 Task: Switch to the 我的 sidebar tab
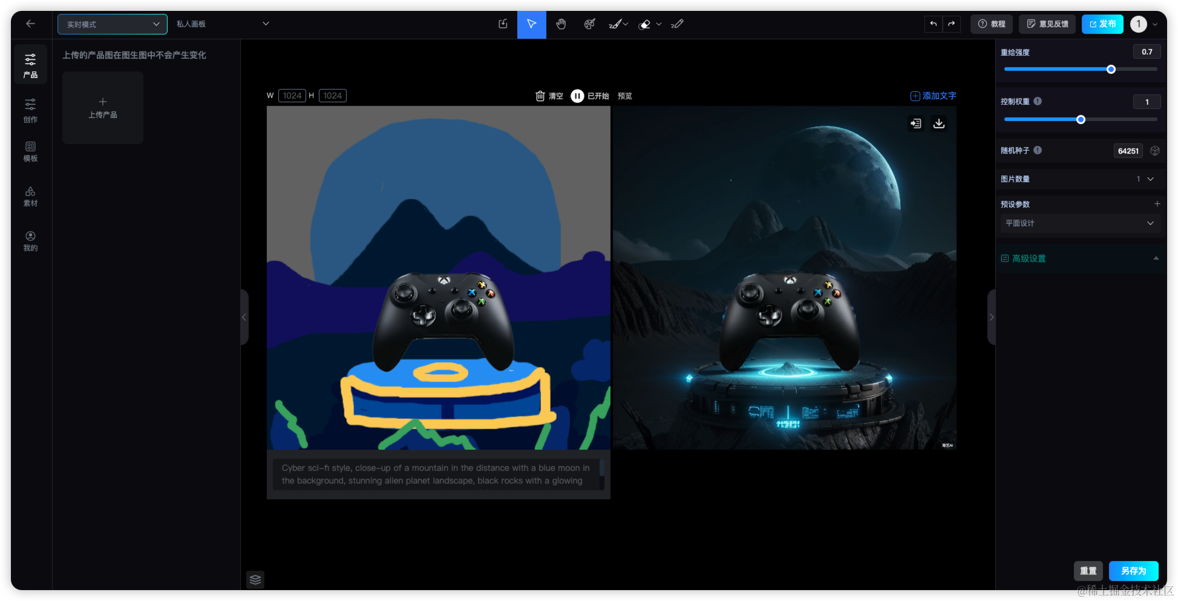[x=30, y=241]
